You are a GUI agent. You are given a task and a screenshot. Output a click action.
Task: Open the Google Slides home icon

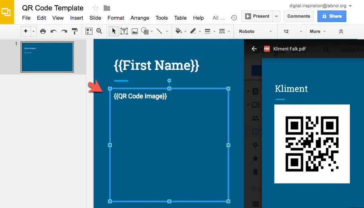click(x=7, y=12)
